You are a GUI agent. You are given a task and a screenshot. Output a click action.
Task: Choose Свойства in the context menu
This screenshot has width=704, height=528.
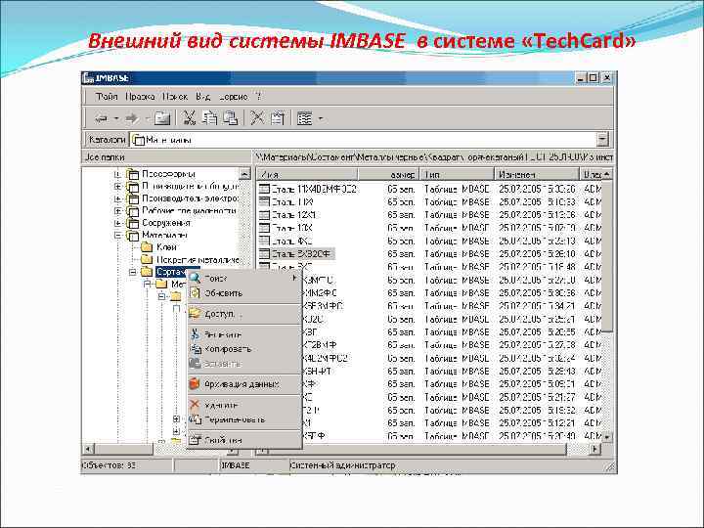pos(244,440)
